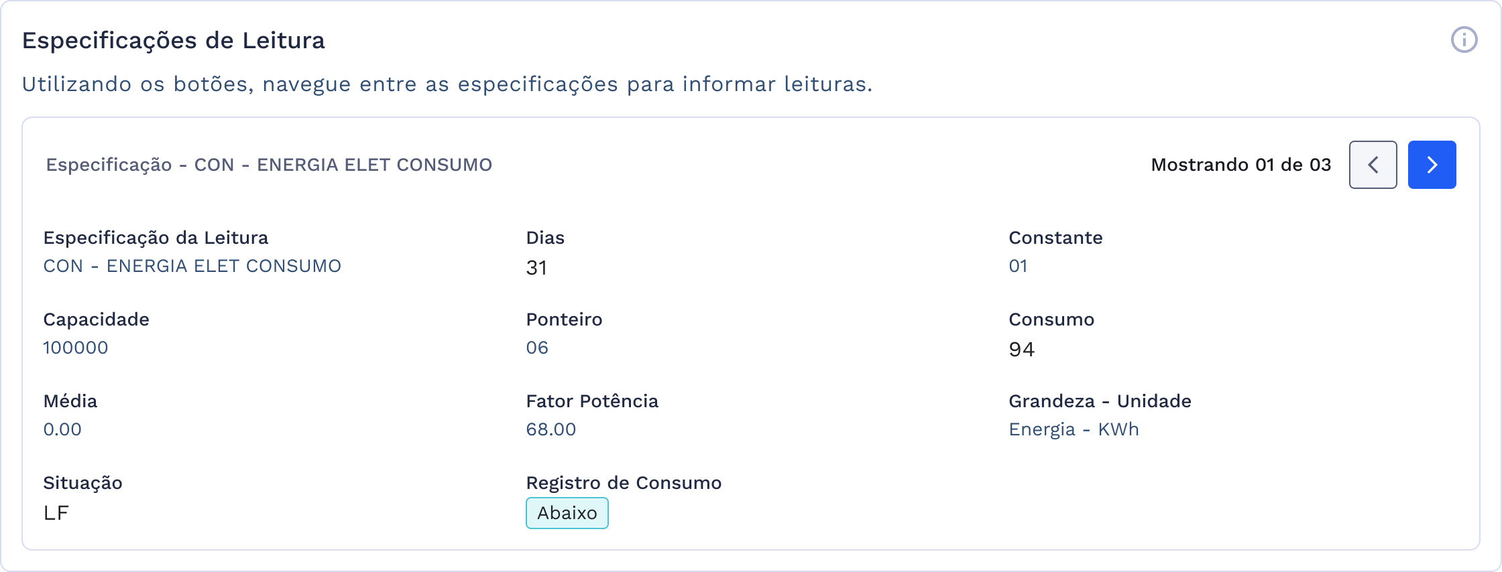The image size is (1502, 572).
Task: Click the Abaixo consumption status badge
Action: (x=567, y=512)
